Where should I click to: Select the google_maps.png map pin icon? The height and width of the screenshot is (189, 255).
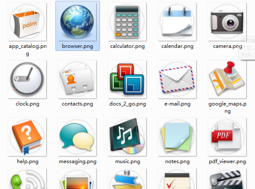227,79
